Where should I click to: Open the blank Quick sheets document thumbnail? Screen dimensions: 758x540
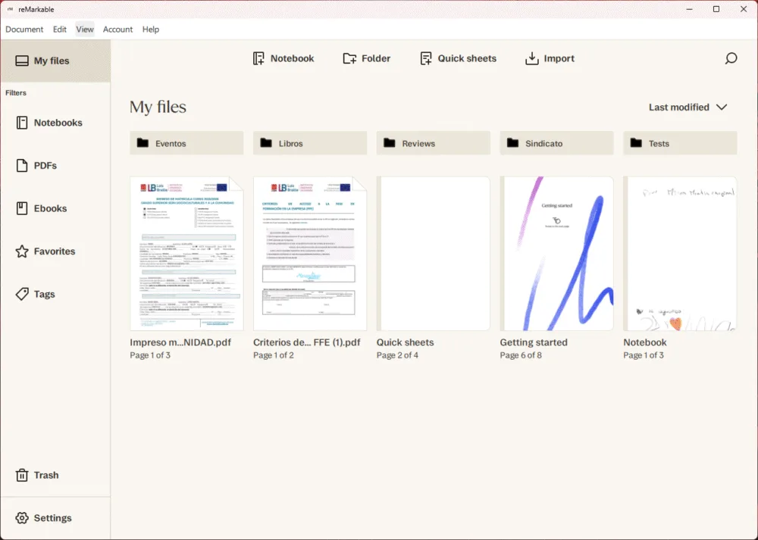[433, 254]
